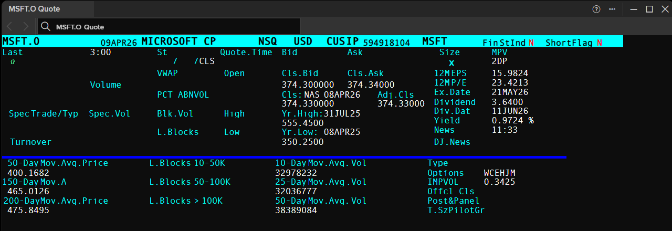672x231 pixels.
Task: Open the News field label
Action: coord(444,130)
